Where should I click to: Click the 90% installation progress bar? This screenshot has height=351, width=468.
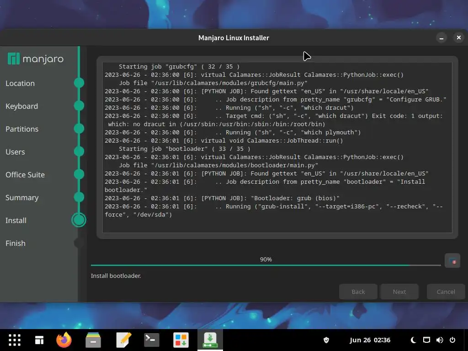coord(266,265)
